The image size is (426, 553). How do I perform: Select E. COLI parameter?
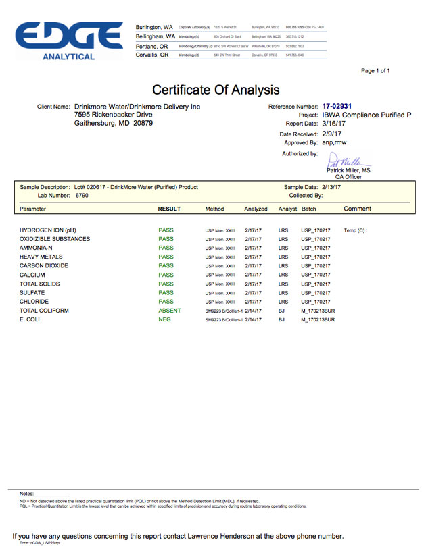[x=30, y=319]
